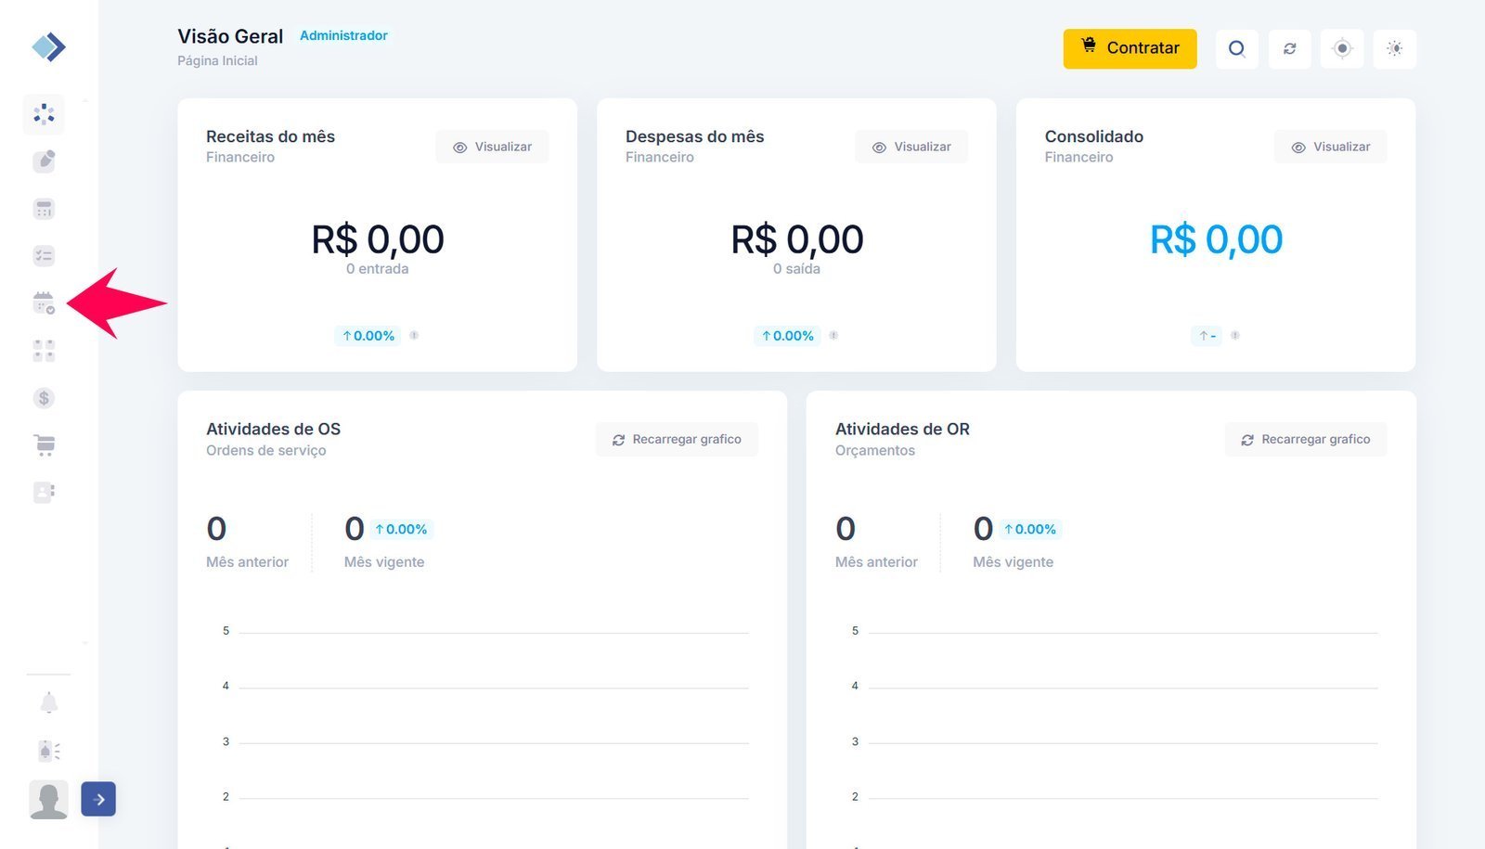The width and height of the screenshot is (1485, 849).
Task: Open the shopping cart sidebar icon
Action: coord(44,445)
